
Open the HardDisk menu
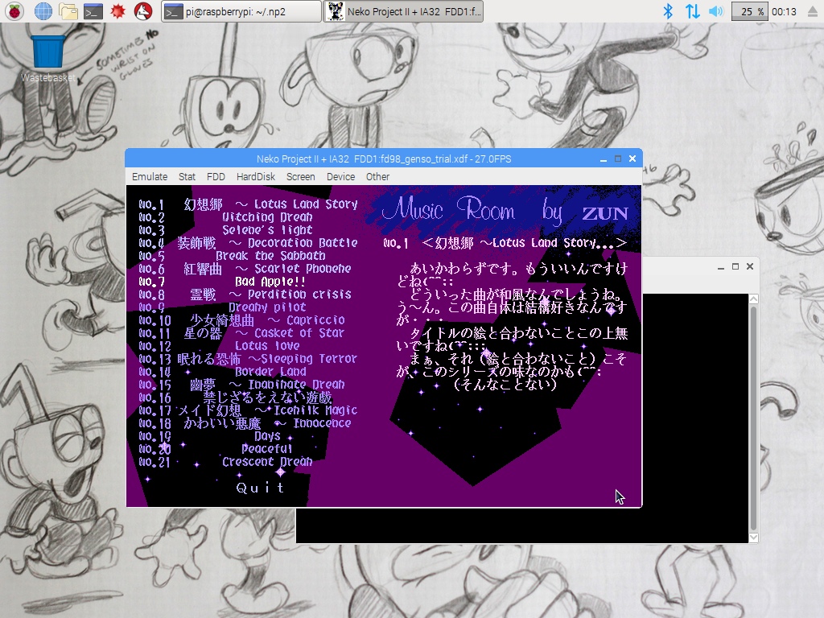255,176
